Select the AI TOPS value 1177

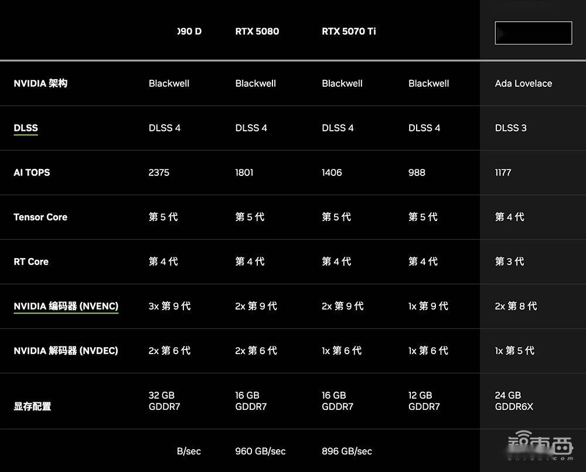click(503, 172)
